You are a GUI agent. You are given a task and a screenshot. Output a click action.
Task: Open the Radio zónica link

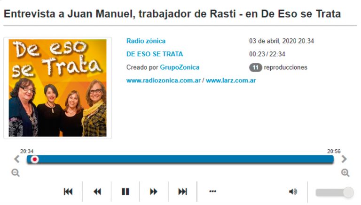point(146,41)
